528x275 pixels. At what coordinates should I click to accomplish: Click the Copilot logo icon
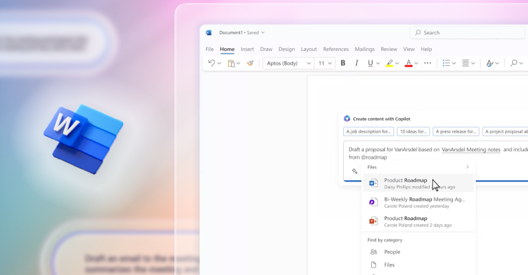(x=346, y=118)
